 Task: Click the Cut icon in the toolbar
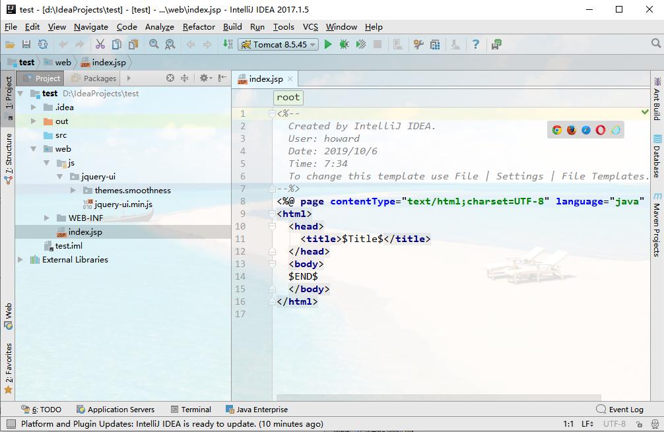[x=100, y=44]
